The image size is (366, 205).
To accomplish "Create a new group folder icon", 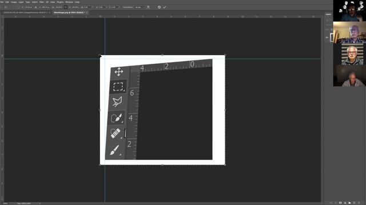I will tap(349, 203).
